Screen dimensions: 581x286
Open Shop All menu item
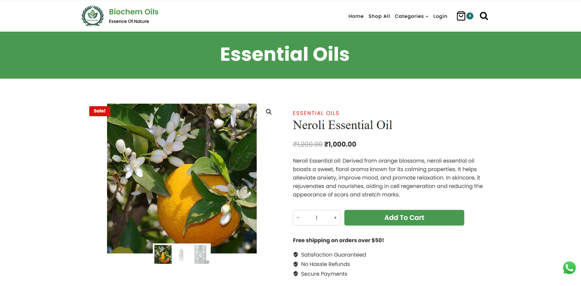point(379,16)
